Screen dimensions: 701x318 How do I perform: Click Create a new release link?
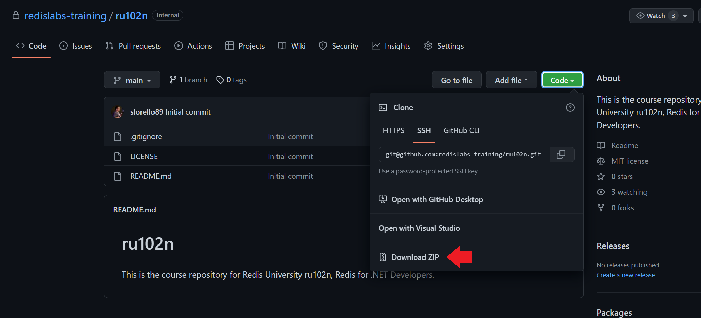(x=626, y=275)
